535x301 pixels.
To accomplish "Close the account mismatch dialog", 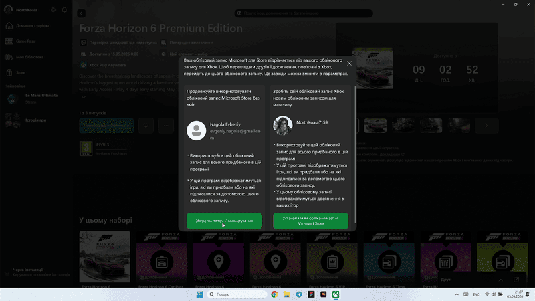I will coord(349,64).
